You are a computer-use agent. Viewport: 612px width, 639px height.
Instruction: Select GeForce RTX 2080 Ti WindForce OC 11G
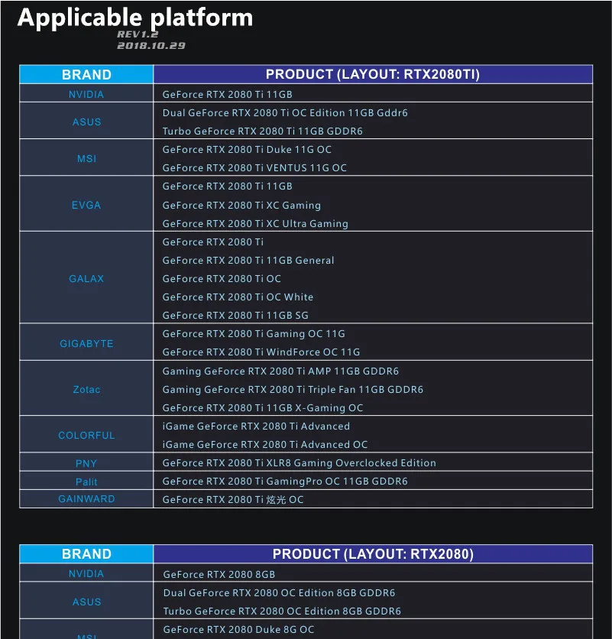[261, 352]
